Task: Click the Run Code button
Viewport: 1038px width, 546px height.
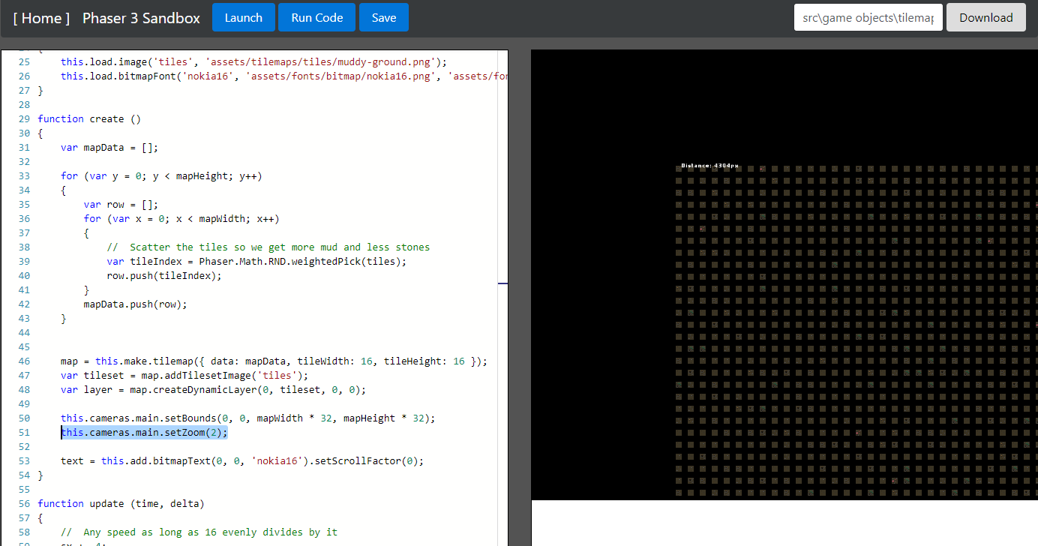Action: 316,16
